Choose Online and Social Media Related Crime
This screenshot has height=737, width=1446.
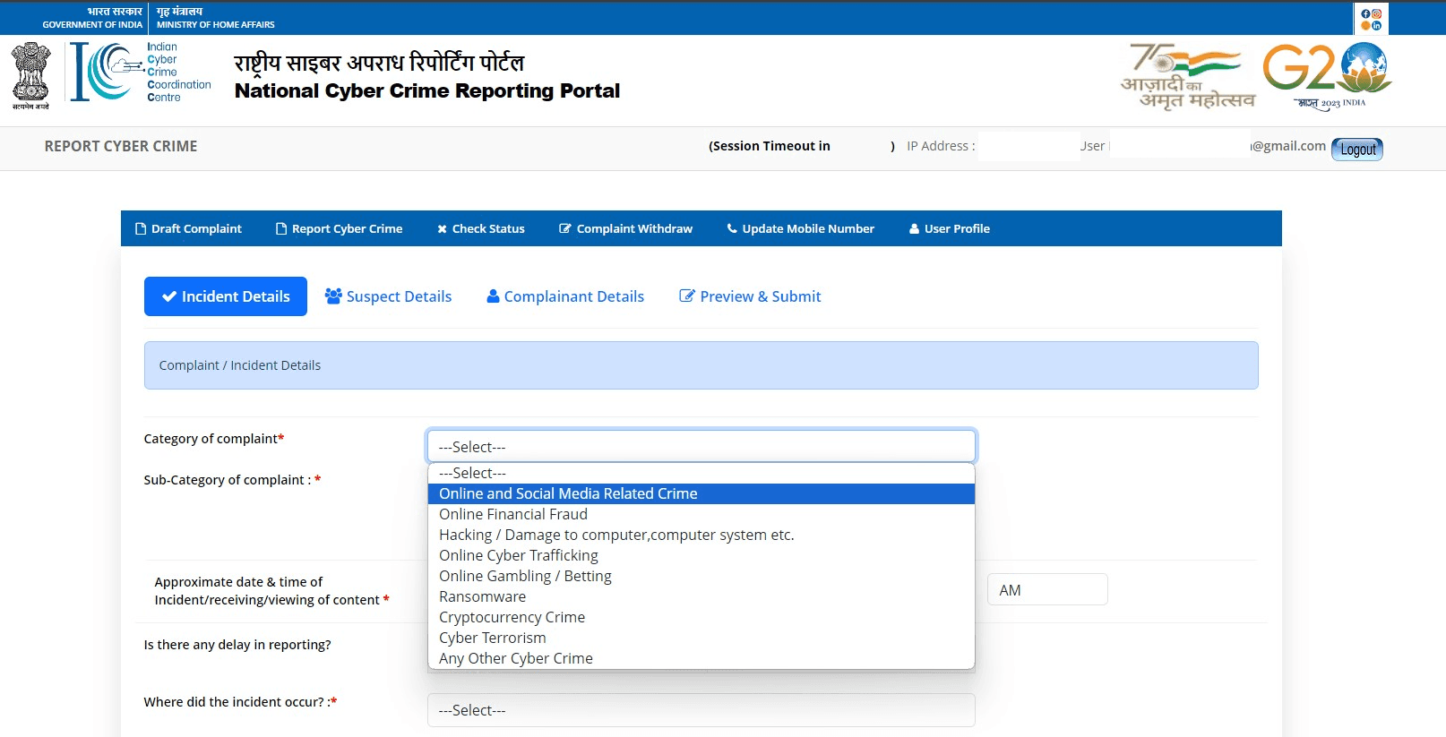coord(701,493)
